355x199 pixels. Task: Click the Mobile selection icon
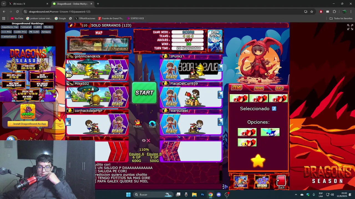(138, 124)
